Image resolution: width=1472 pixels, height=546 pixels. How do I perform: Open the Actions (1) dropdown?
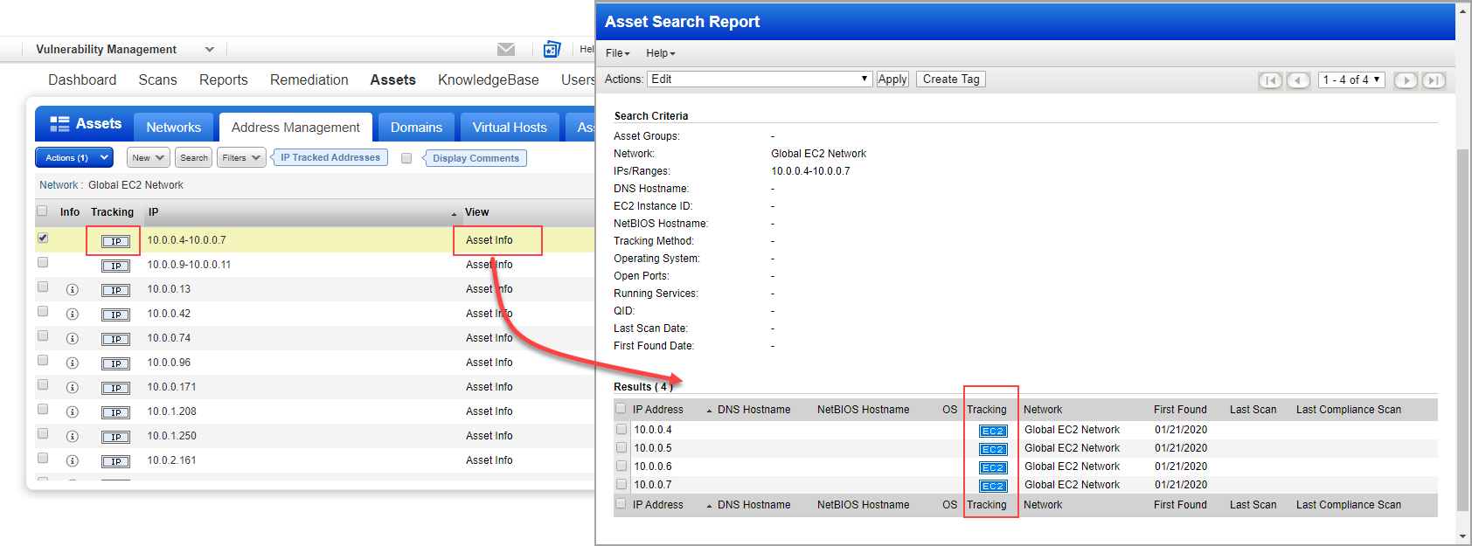coord(74,158)
